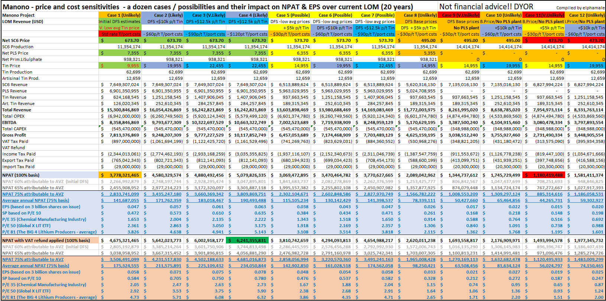
Task: Click the orange NPAT cell 3,778,321,465
Action: [x=120, y=175]
